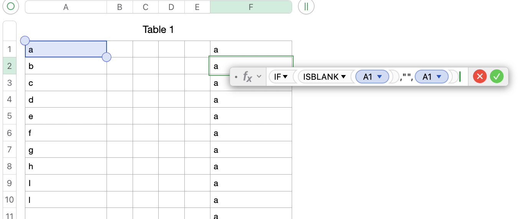
Task: Expand first A1 reference options inside ISBLANK
Action: pyautogui.click(x=379, y=77)
